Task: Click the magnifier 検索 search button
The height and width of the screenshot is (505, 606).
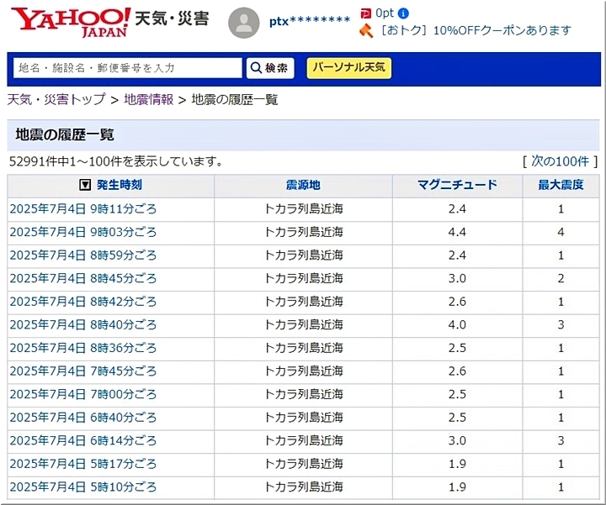Action: (x=270, y=68)
